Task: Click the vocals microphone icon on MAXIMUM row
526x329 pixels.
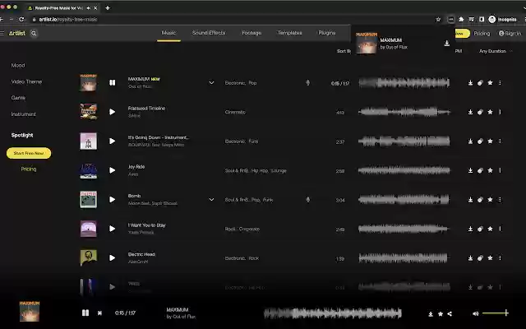Action: (307, 82)
